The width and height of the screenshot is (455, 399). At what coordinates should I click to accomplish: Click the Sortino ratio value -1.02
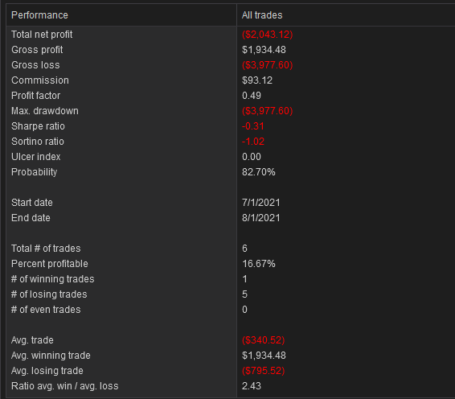coord(253,142)
